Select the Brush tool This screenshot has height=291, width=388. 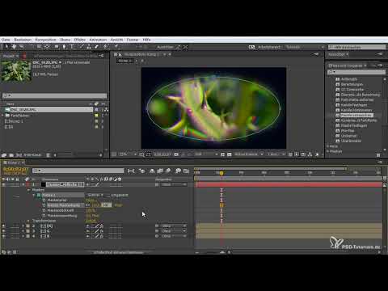[x=82, y=47]
